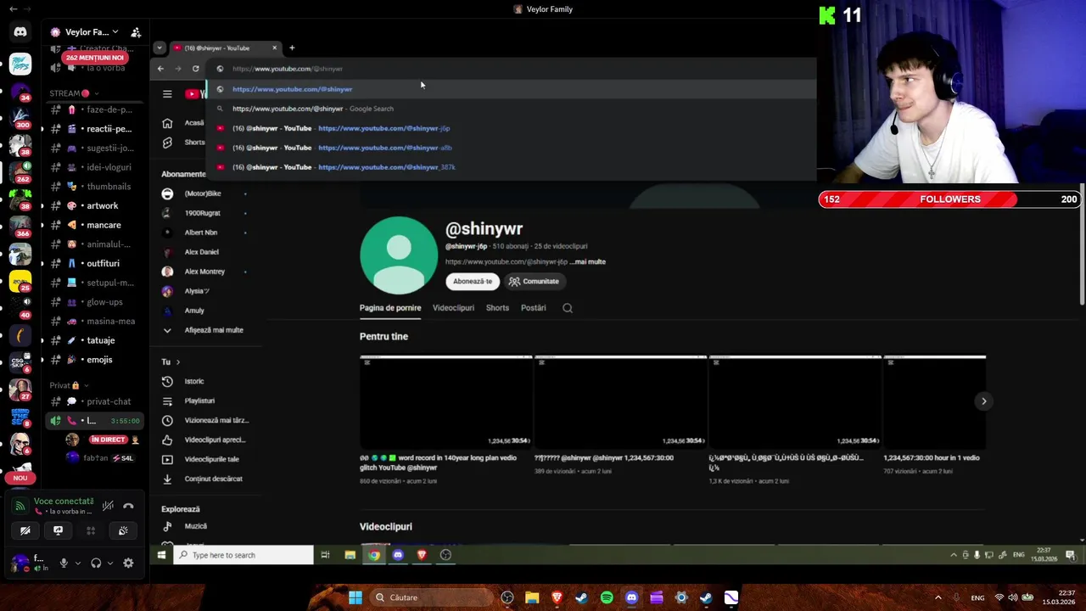Open headphones output options arrow
The image size is (1086, 611).
[109, 563]
